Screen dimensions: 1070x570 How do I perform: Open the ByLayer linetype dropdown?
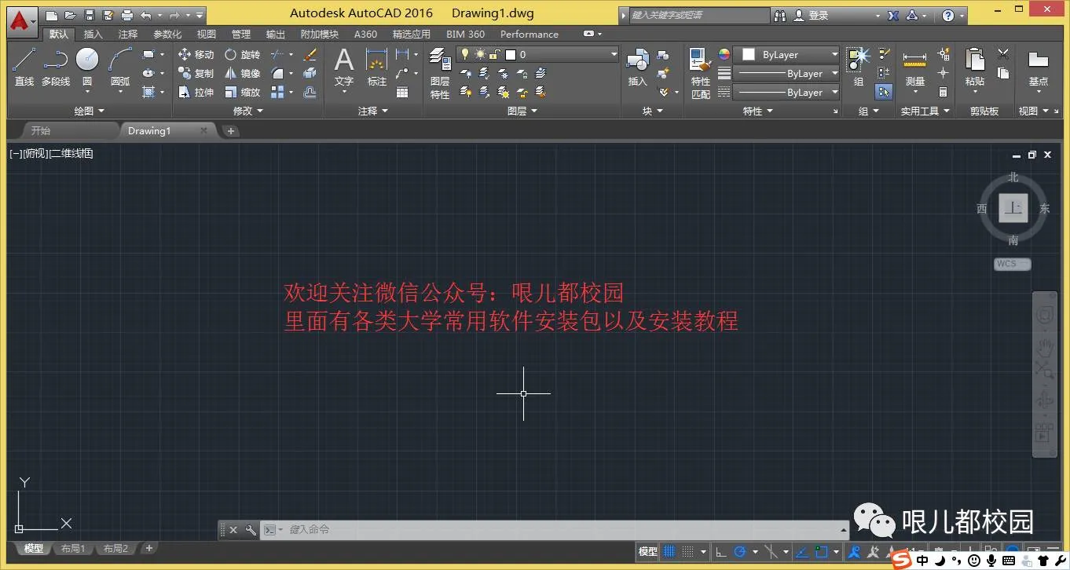pos(788,92)
